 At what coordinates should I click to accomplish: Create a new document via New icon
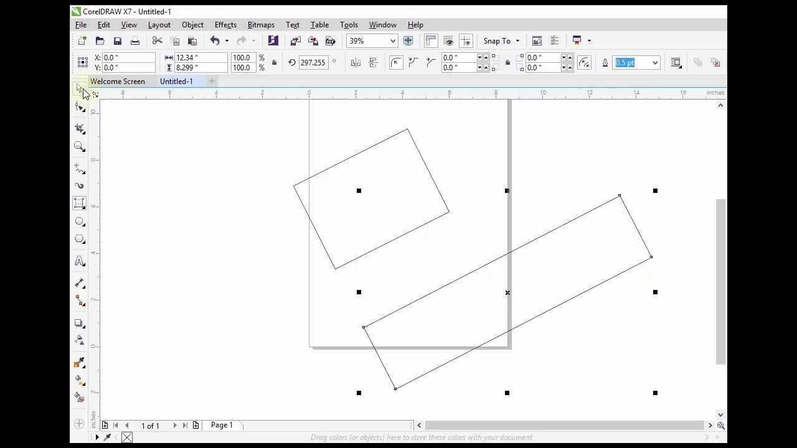click(82, 41)
